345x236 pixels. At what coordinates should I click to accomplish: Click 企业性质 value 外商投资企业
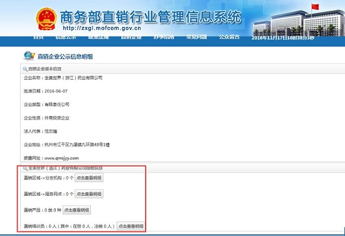tap(57, 118)
